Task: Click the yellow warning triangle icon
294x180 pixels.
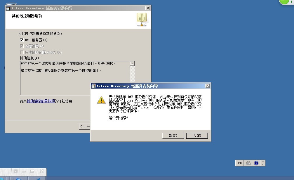Action: [101, 100]
